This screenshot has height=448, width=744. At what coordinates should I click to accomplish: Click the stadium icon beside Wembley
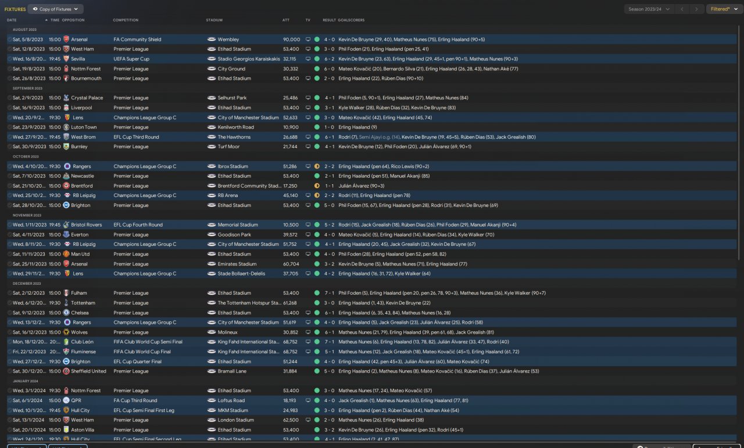coord(212,40)
